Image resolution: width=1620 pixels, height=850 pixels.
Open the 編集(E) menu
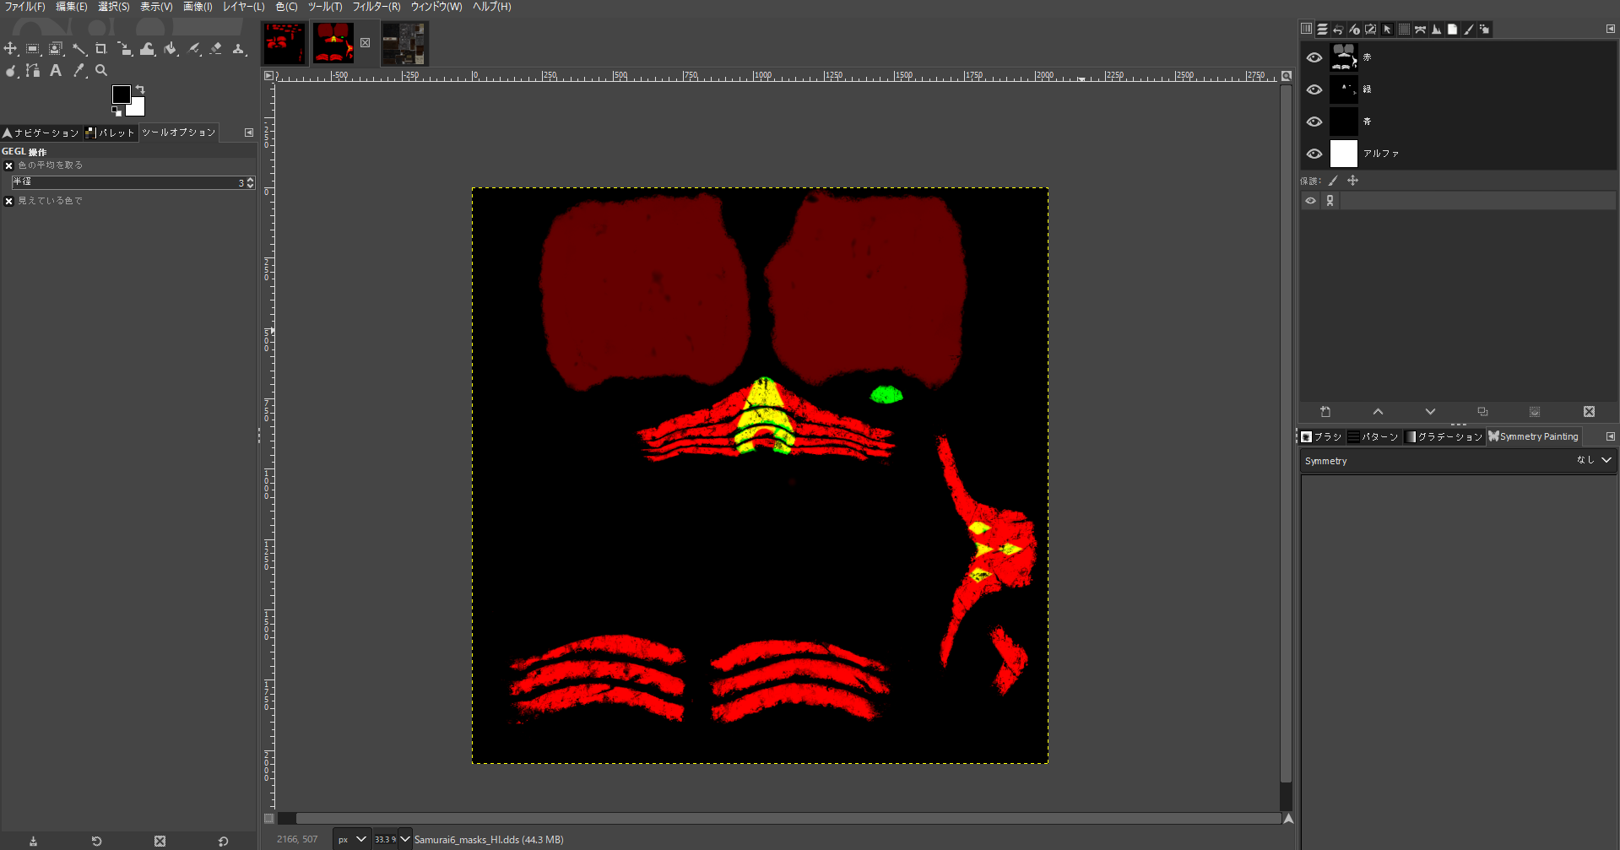point(72,7)
